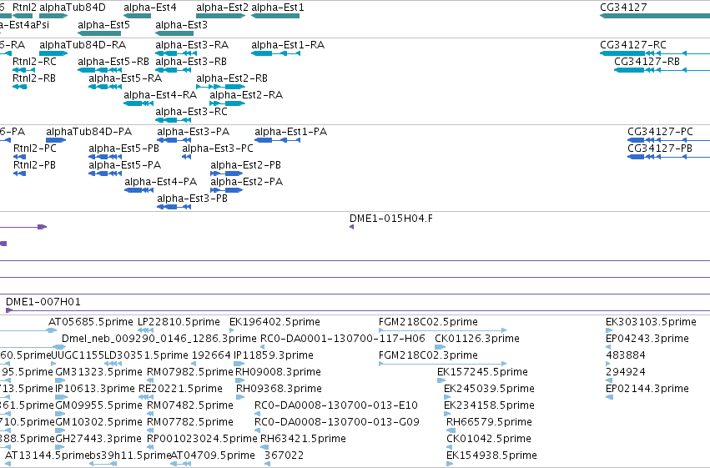The width and height of the screenshot is (710, 468).
Task: Click protein alpha-Est5-PA
Action: click(125, 165)
